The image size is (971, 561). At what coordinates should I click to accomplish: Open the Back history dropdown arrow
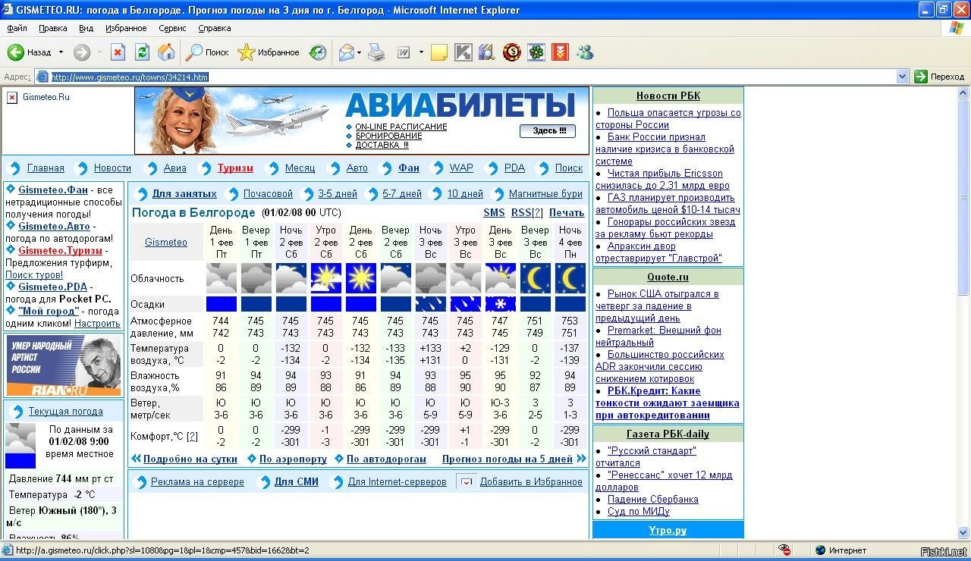[x=60, y=52]
